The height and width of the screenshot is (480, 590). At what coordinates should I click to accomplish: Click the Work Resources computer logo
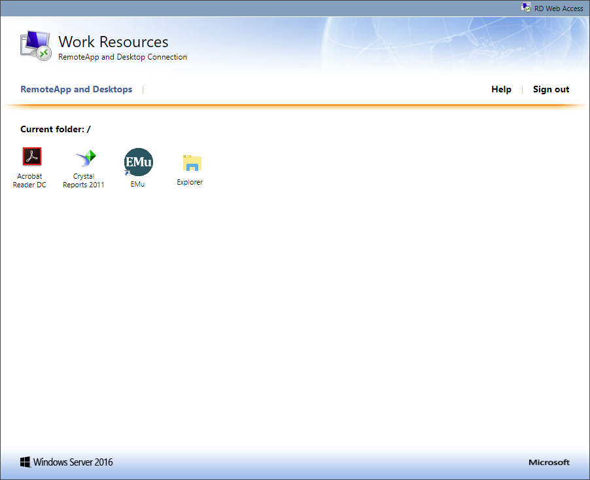pyautogui.click(x=35, y=46)
